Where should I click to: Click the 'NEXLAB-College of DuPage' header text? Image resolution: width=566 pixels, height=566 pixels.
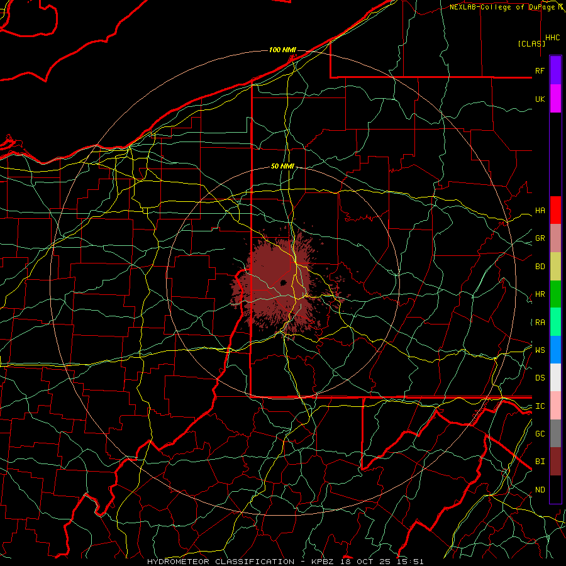tap(501, 7)
